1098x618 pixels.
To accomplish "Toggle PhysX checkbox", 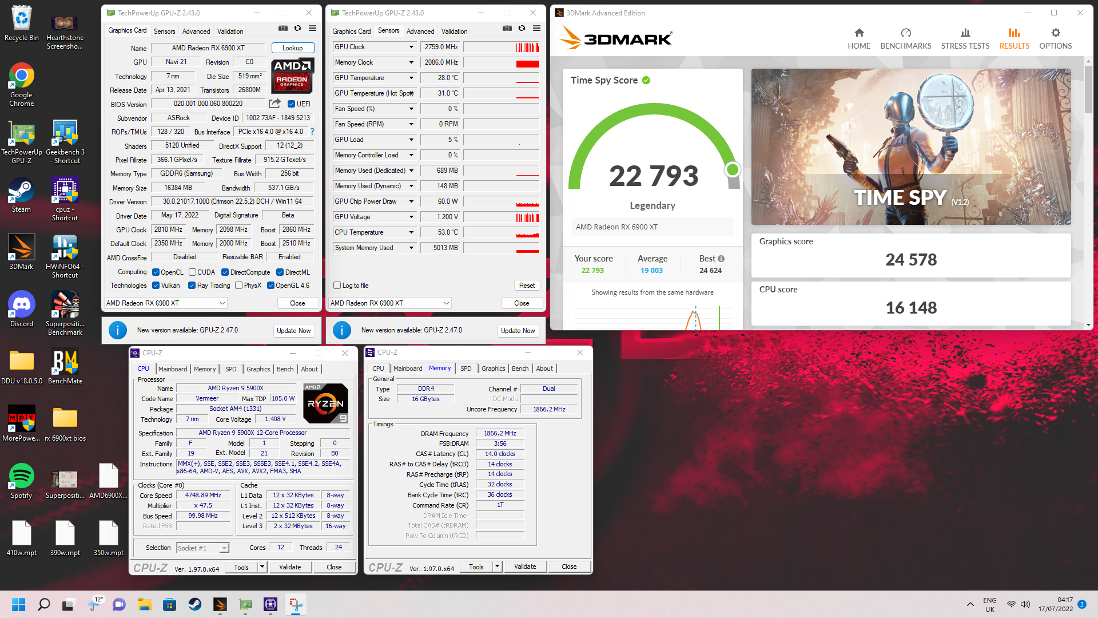I will 238,286.
